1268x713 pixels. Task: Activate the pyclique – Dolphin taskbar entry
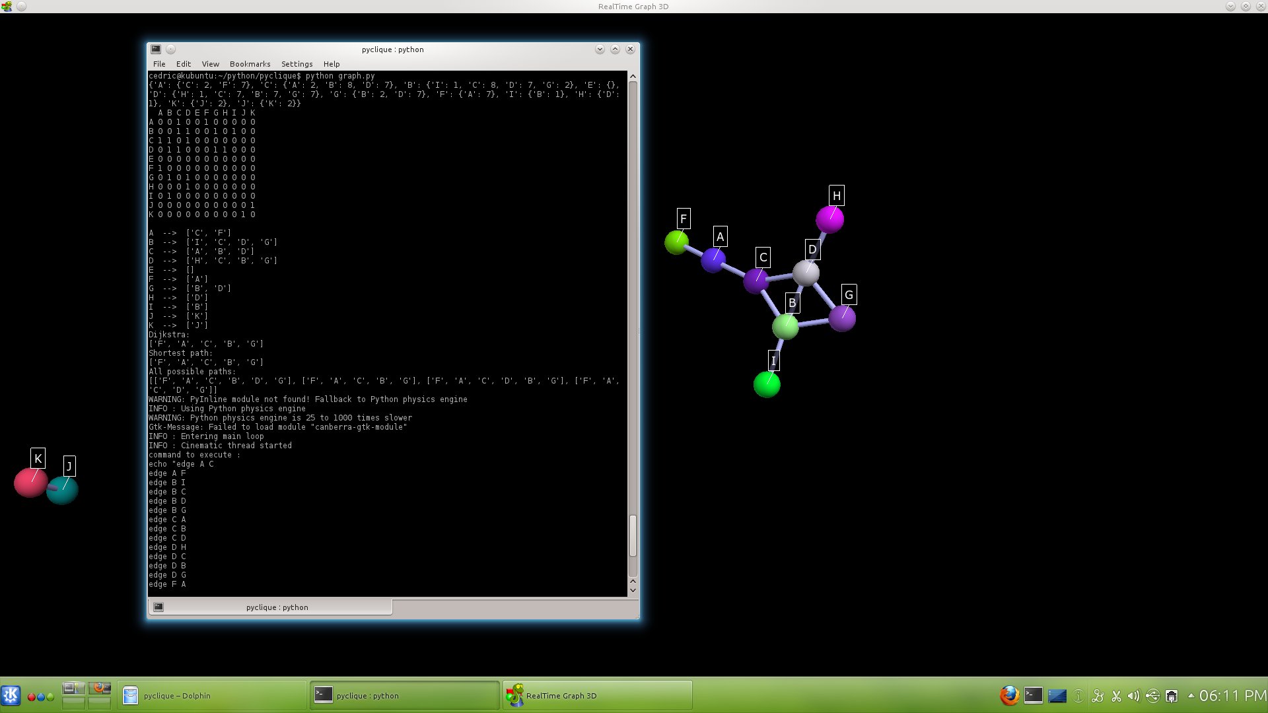click(212, 696)
